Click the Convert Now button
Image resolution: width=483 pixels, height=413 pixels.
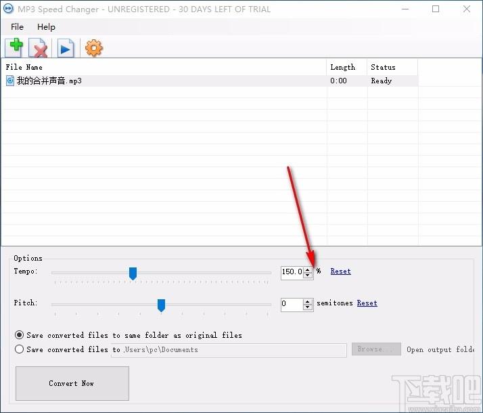[x=72, y=383]
